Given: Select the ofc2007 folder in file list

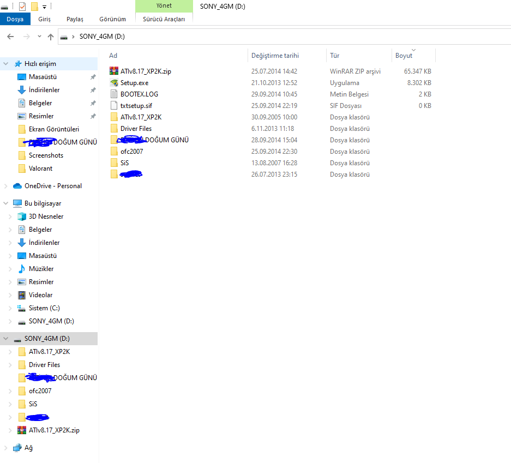Looking at the screenshot, I should pyautogui.click(x=131, y=151).
